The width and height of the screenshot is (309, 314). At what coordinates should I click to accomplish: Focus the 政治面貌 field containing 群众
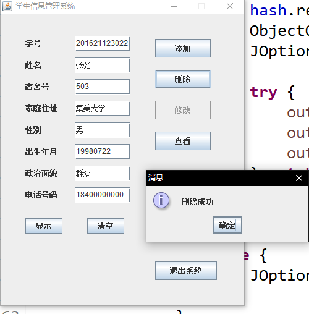(102, 173)
